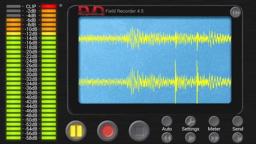Viewport: 256px width, 144px height.
Task: Toggle the Auto gain knob
Action: point(167,121)
